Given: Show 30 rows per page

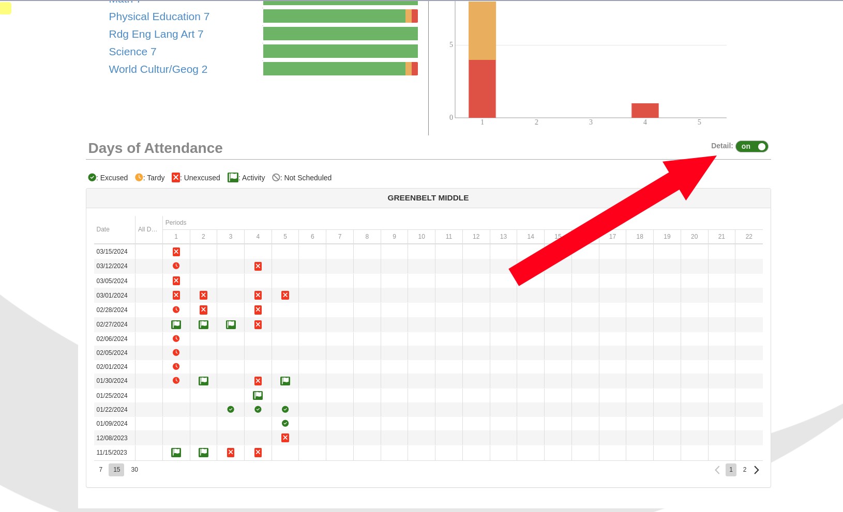Looking at the screenshot, I should click(x=134, y=470).
